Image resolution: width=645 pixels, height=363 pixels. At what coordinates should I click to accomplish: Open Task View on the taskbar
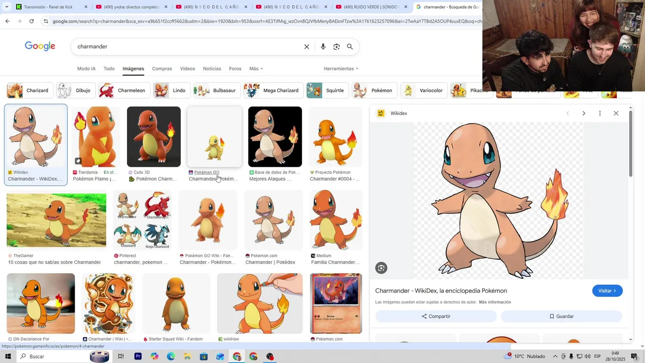click(x=121, y=356)
